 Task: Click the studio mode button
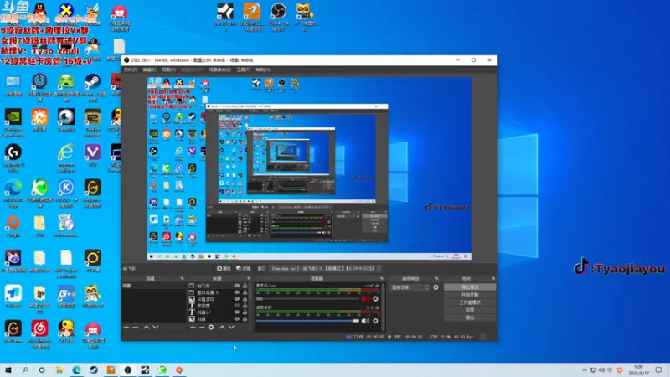[470, 302]
